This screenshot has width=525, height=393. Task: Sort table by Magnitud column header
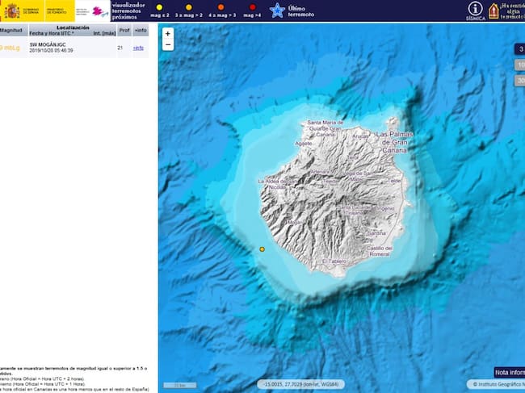[10, 31]
